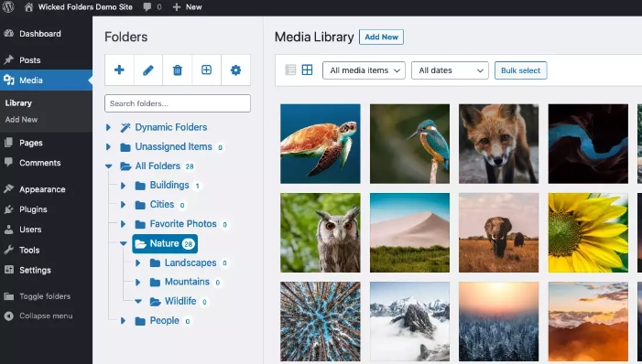This screenshot has height=364, width=642.
Task: Click the edit folder pencil icon
Action: pyautogui.click(x=148, y=70)
